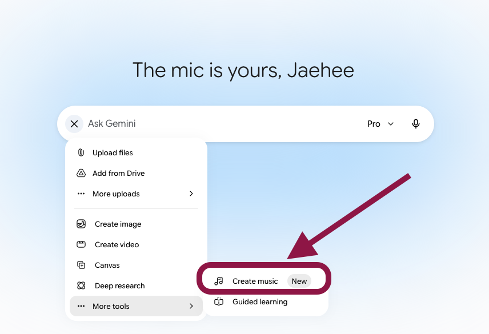Start voice input with the microphone icon

416,124
